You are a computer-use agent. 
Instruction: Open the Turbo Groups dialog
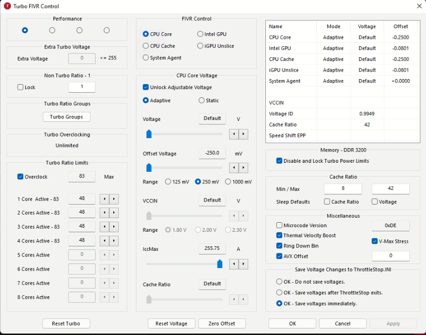[66, 117]
